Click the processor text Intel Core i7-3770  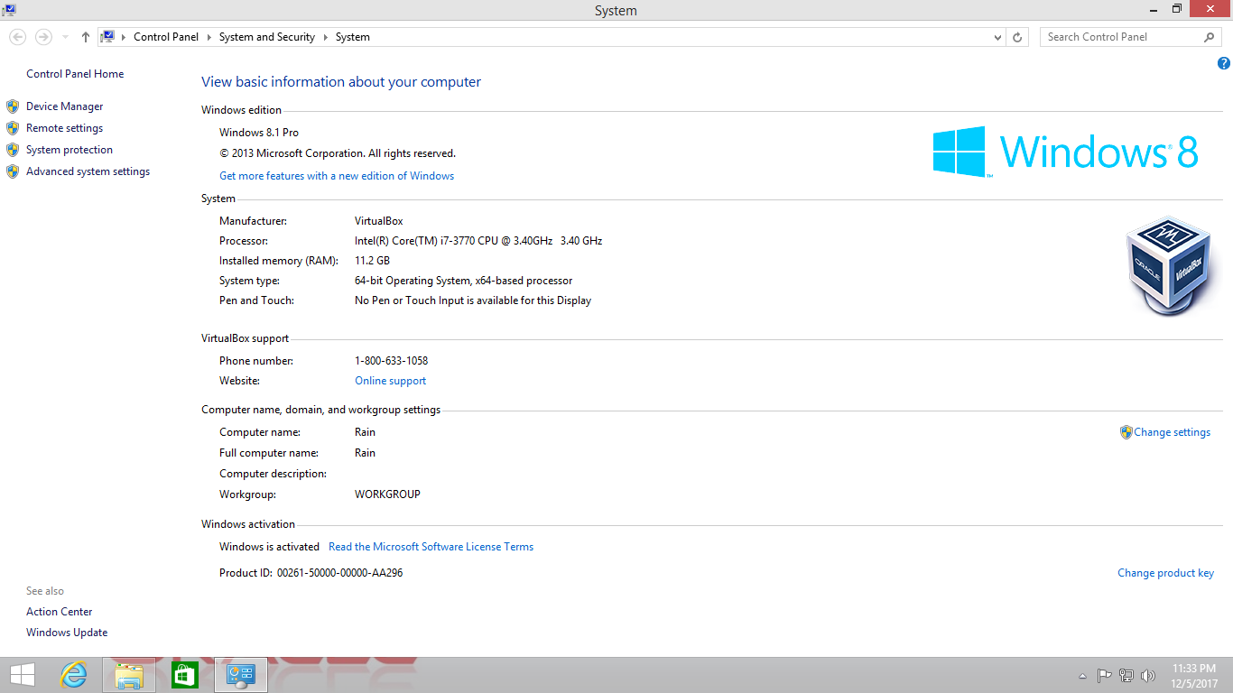[x=478, y=241]
